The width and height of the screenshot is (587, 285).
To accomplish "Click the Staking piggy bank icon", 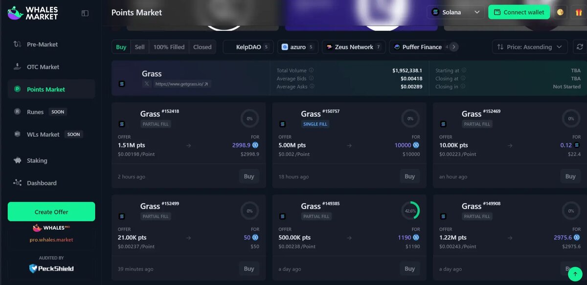I will 18,160.
